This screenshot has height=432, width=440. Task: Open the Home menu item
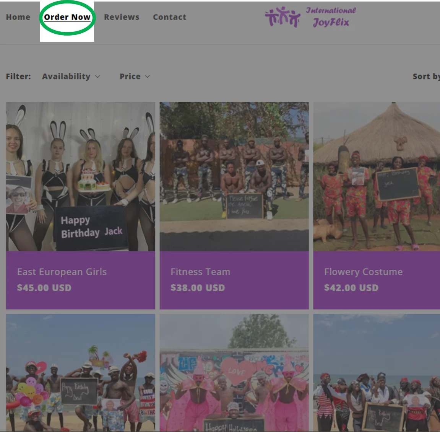pos(18,17)
